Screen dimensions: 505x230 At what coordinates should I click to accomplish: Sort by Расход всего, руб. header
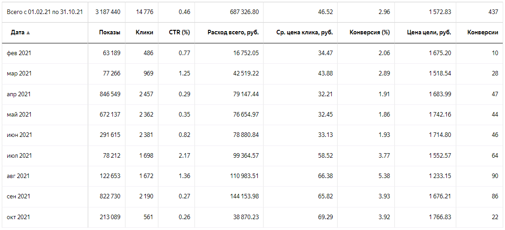233,33
